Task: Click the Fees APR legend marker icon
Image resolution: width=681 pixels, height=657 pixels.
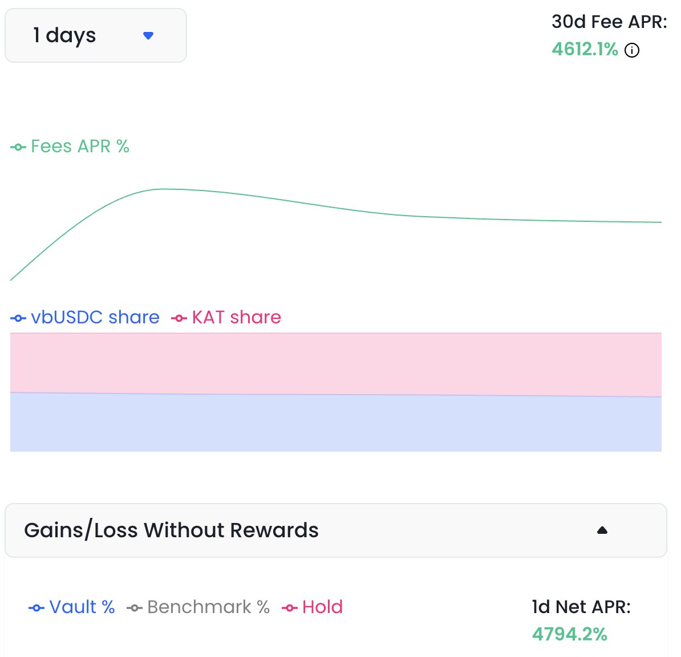Action: pyautogui.click(x=18, y=147)
